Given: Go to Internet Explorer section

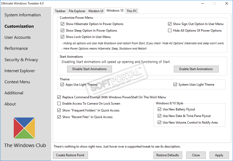Looking at the screenshot, I should (20, 71).
